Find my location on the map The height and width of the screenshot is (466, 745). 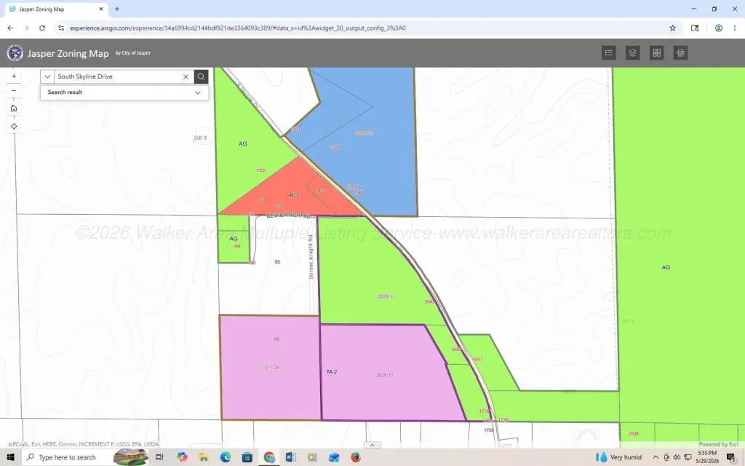tap(14, 127)
